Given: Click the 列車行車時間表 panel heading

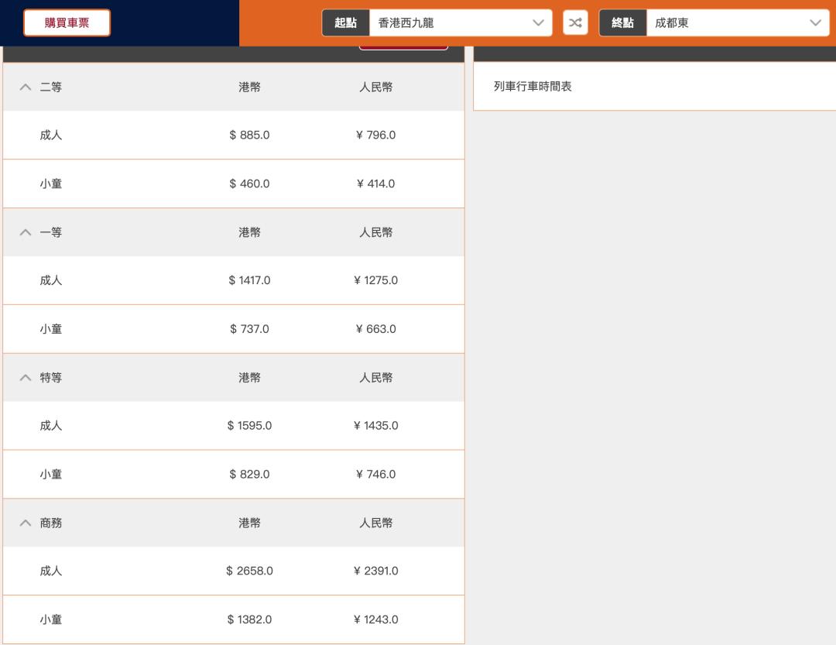Looking at the screenshot, I should (533, 87).
